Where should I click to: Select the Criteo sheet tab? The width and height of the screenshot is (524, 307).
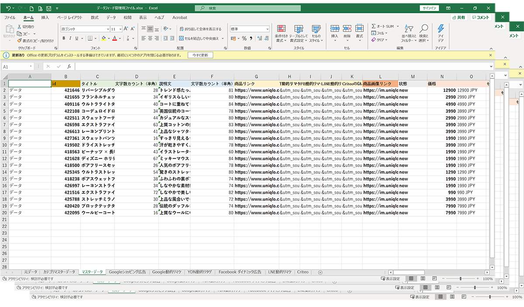point(303,272)
